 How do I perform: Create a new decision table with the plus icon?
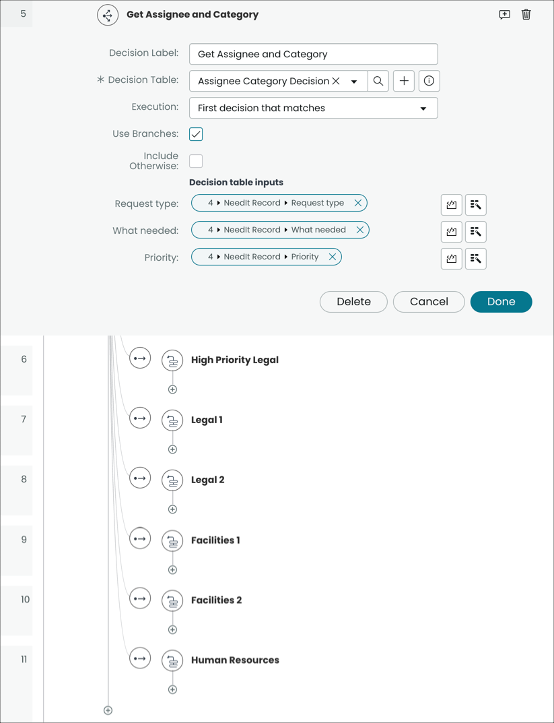(403, 81)
